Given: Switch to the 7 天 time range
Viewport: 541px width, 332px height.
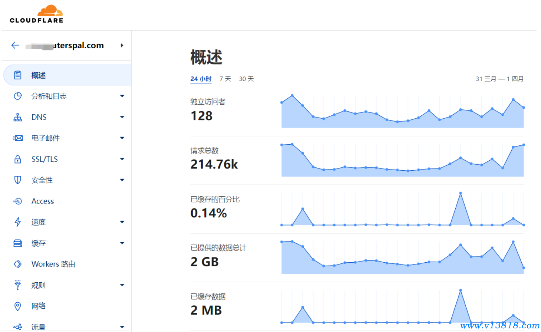Looking at the screenshot, I should pyautogui.click(x=225, y=79).
